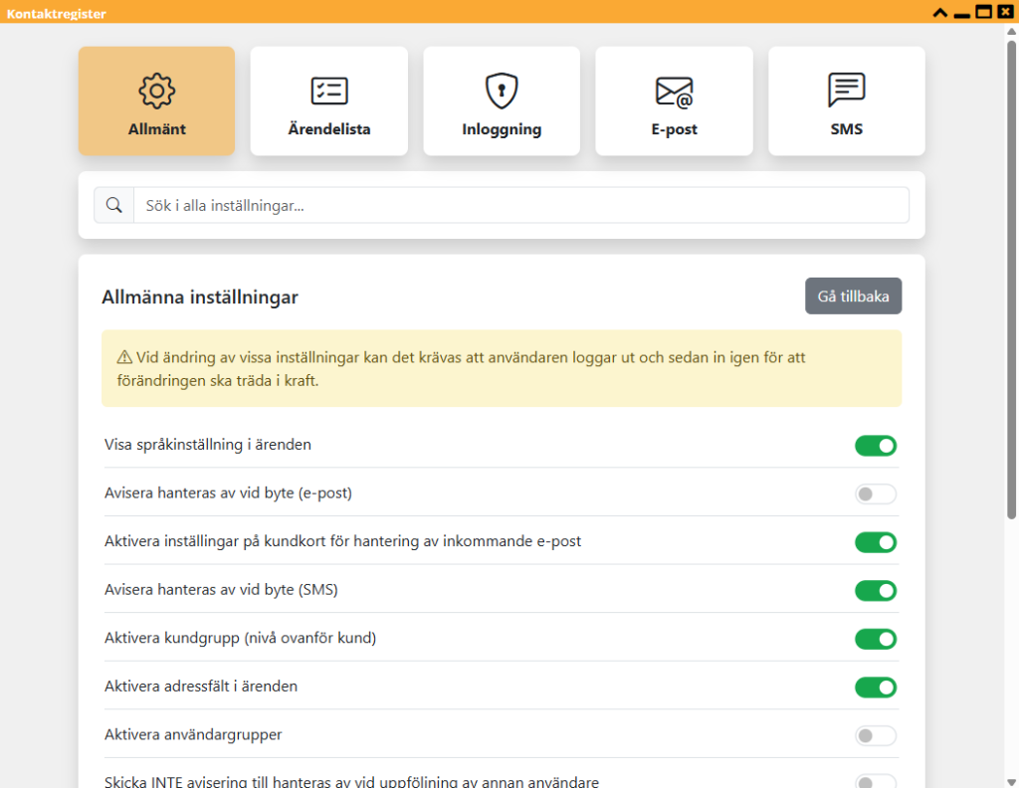Viewport: 1019px width, 788px height.
Task: Click the vertical scrollbar thumb
Action: pyautogui.click(x=1011, y=280)
